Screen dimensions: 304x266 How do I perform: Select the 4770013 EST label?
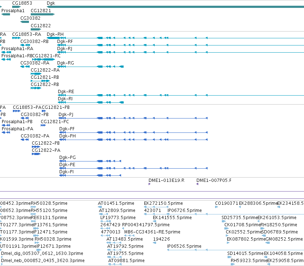pyautogui.click(x=110, y=232)
